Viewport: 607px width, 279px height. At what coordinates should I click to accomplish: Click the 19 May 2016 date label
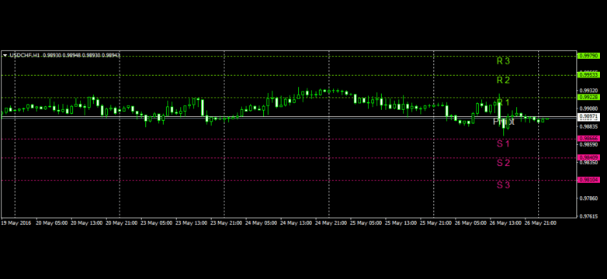(16, 223)
